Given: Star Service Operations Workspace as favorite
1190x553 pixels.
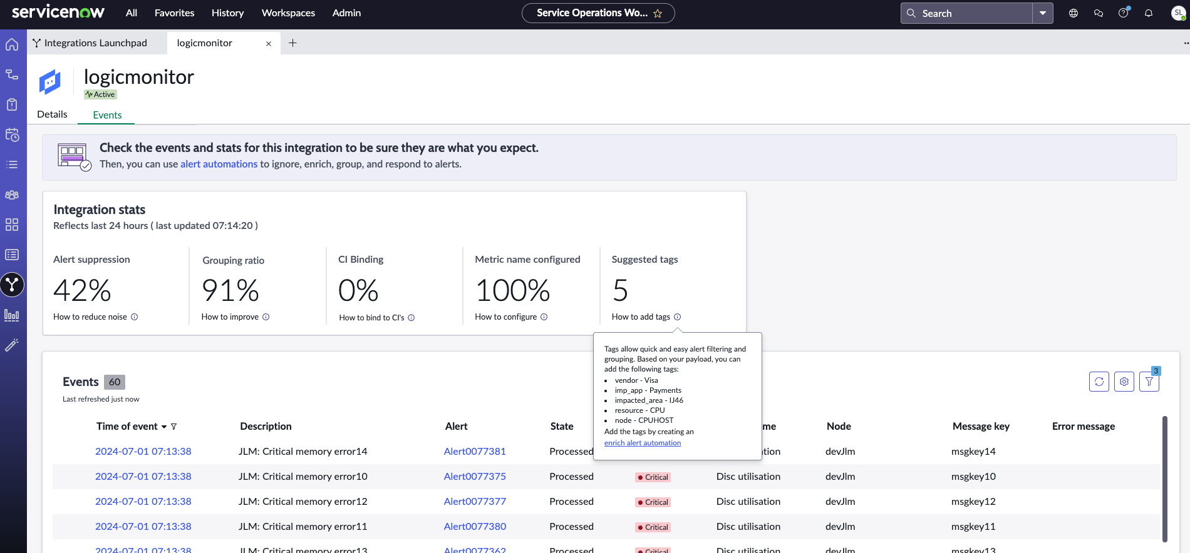Looking at the screenshot, I should pos(658,13).
